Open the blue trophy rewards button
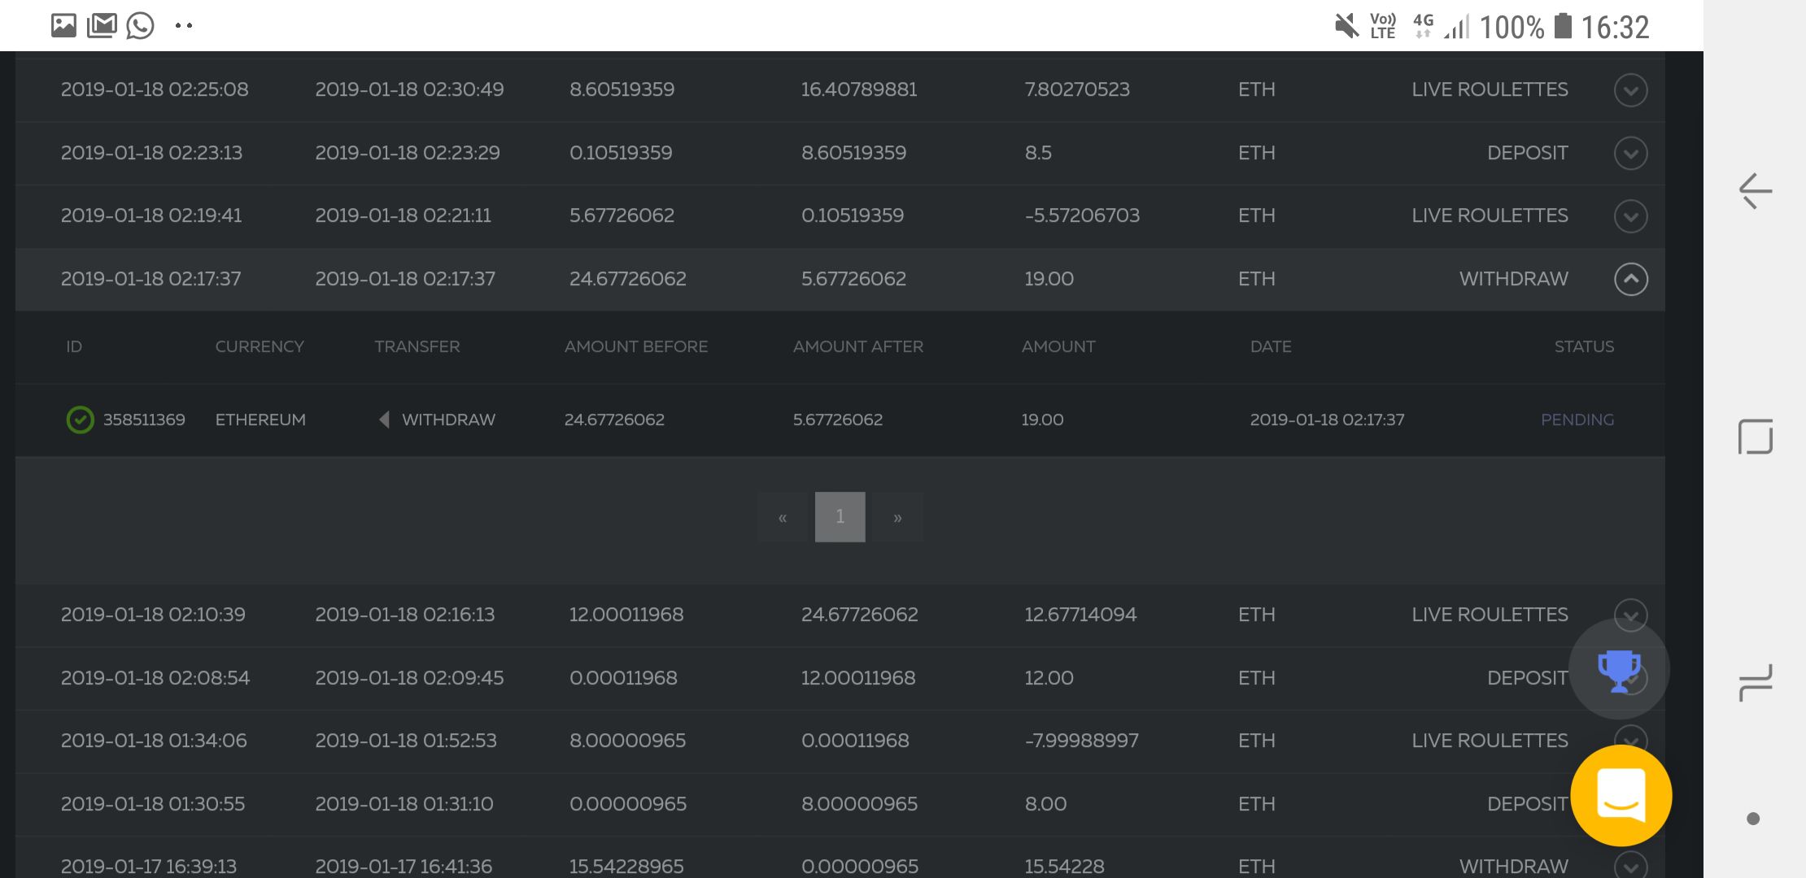Screen dimensions: 1806x878 [1619, 670]
